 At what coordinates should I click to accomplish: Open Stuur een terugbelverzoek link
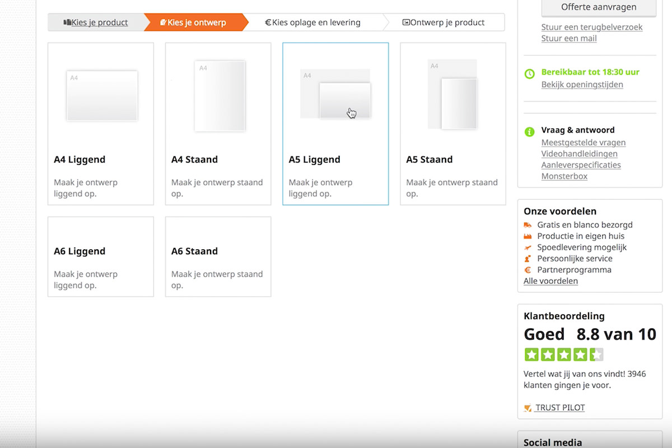tap(591, 27)
